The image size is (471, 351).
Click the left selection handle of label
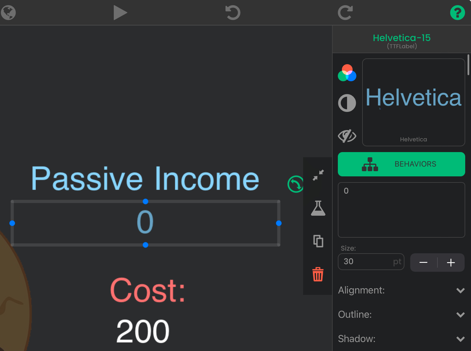12,223
